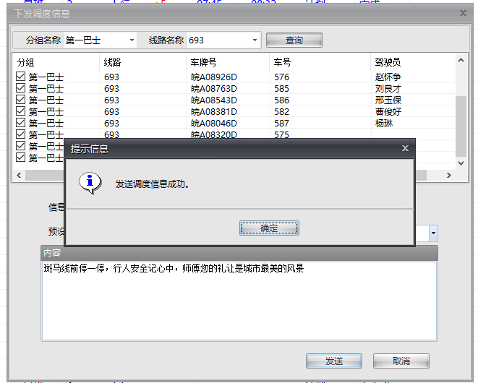
Task: Toggle the checkbox for plate 皖A08046D
Action: (x=20, y=124)
